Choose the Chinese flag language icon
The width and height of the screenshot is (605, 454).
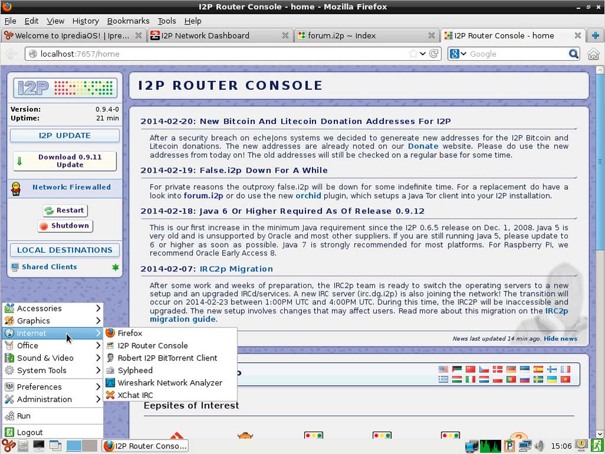[470, 369]
